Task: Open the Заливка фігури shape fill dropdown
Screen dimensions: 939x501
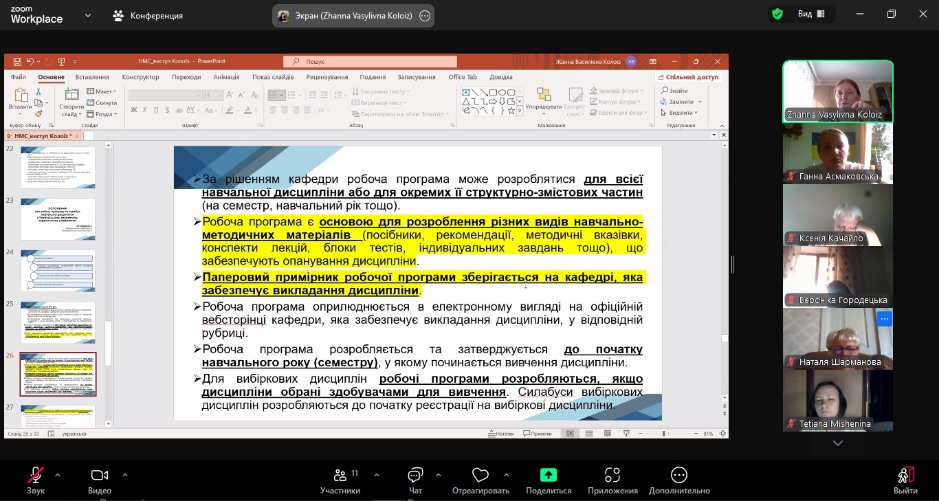Action: coord(617,91)
